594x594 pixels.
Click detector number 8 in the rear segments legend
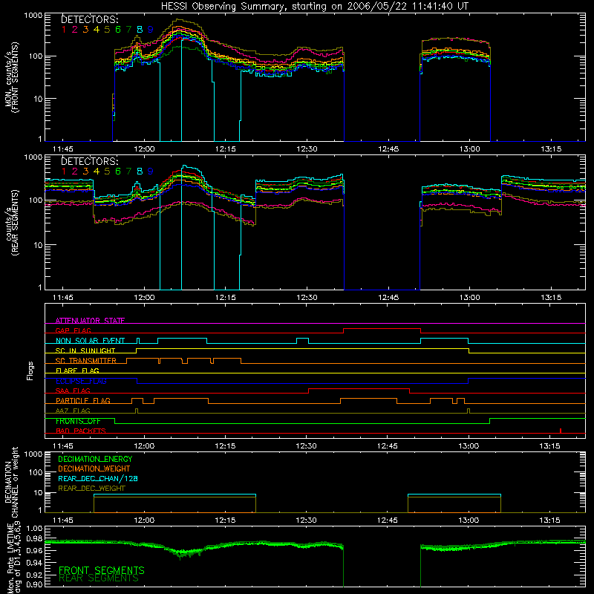click(x=140, y=172)
